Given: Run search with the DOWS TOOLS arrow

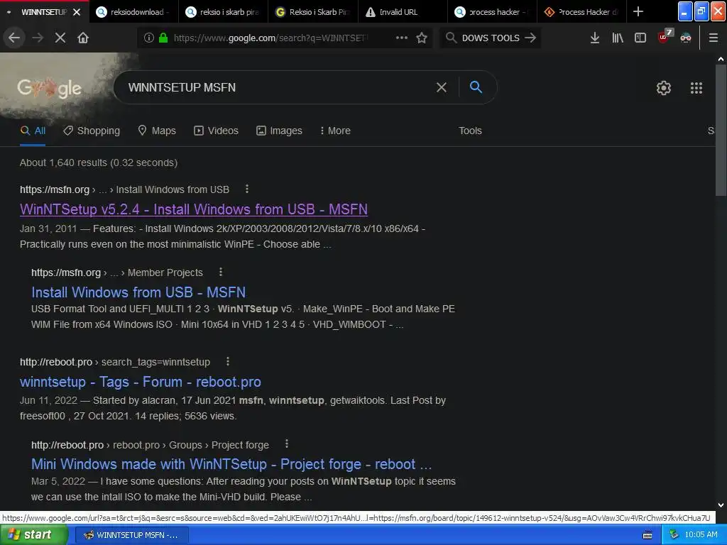Looking at the screenshot, I should coord(530,38).
